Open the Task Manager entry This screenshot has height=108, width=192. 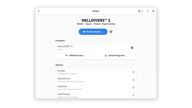(x=92, y=95)
